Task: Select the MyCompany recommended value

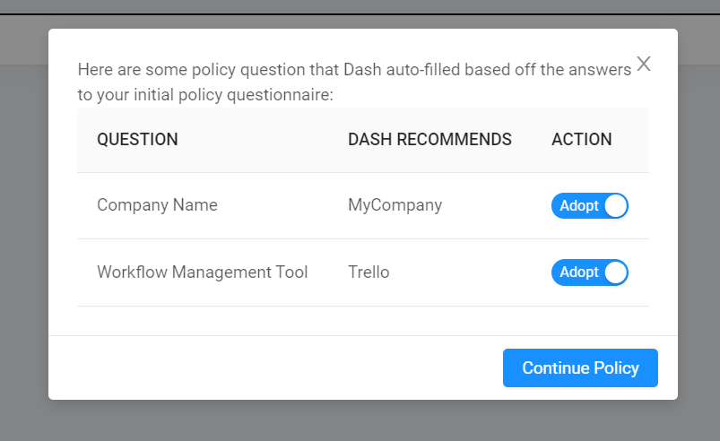Action: click(x=395, y=205)
